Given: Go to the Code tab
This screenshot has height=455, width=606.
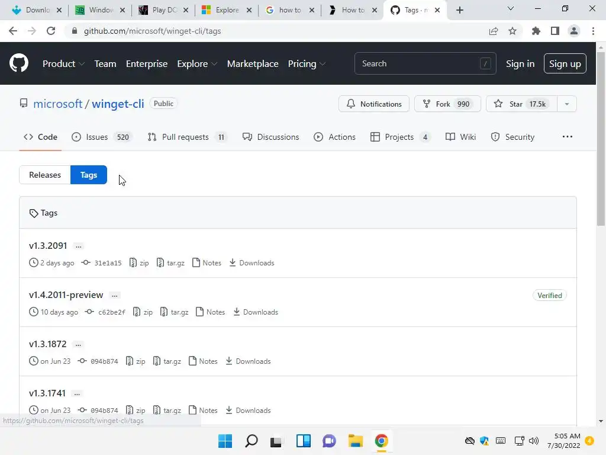Looking at the screenshot, I should coord(40,137).
